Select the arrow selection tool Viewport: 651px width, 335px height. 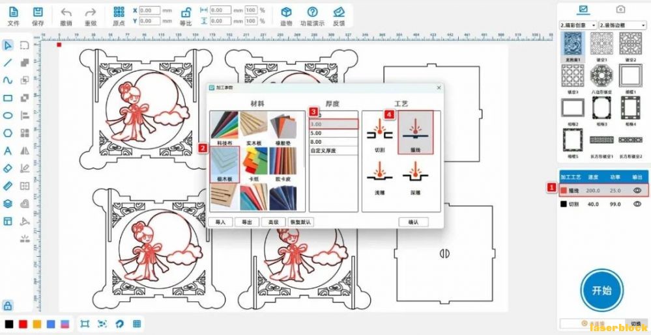click(x=7, y=45)
